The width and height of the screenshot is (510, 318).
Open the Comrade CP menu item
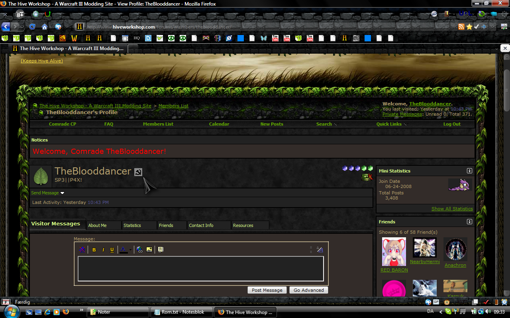pyautogui.click(x=63, y=124)
